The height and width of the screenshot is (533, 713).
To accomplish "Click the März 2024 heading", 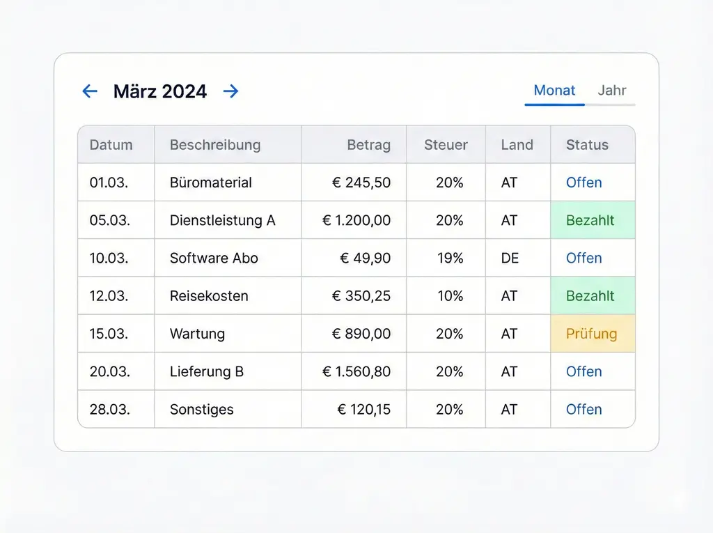I will point(160,91).
